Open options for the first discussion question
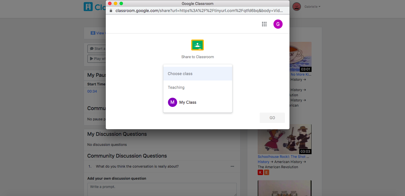405x196 pixels. pos(232,166)
